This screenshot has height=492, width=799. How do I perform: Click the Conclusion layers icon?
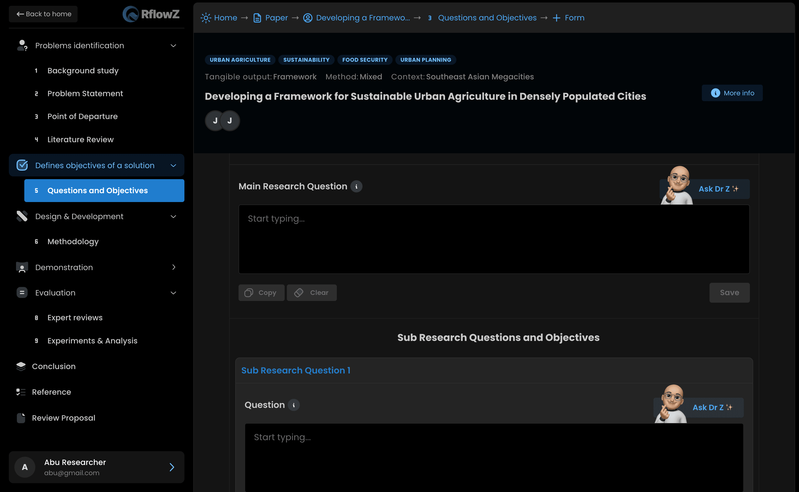click(21, 366)
